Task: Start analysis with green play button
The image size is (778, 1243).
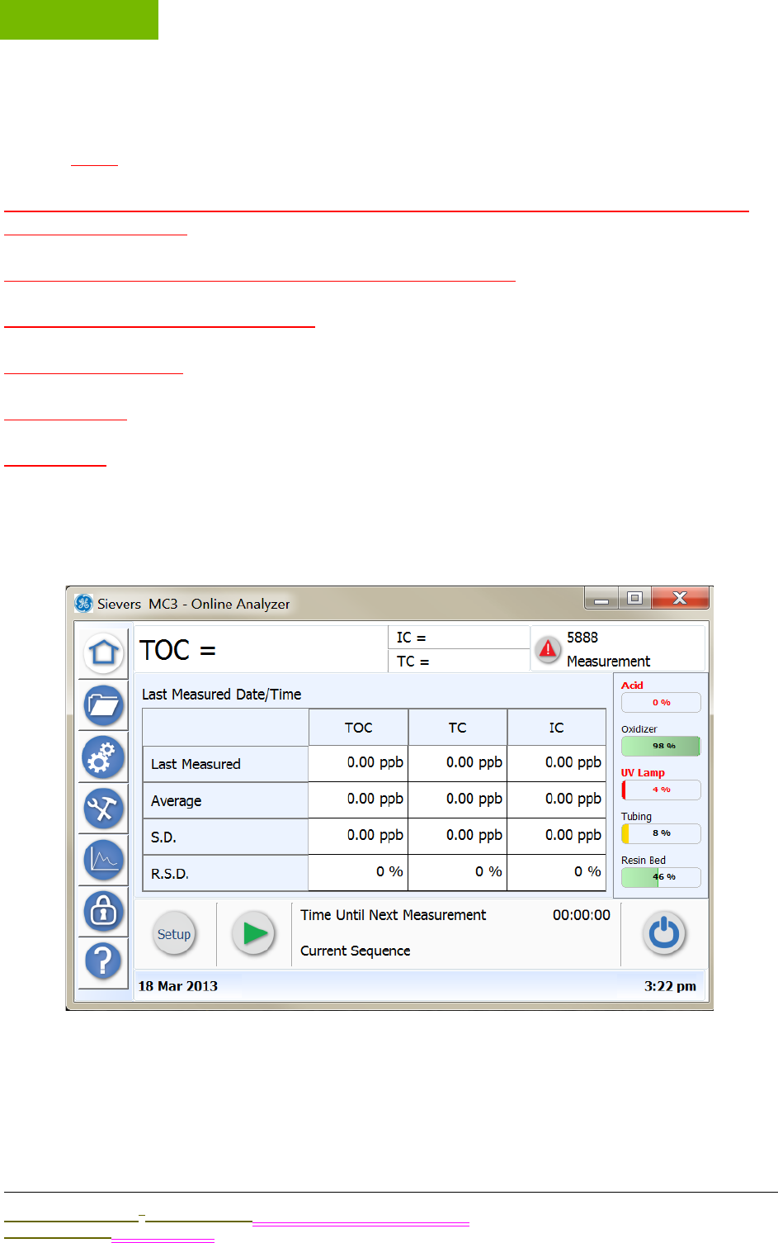Action: pos(253,933)
